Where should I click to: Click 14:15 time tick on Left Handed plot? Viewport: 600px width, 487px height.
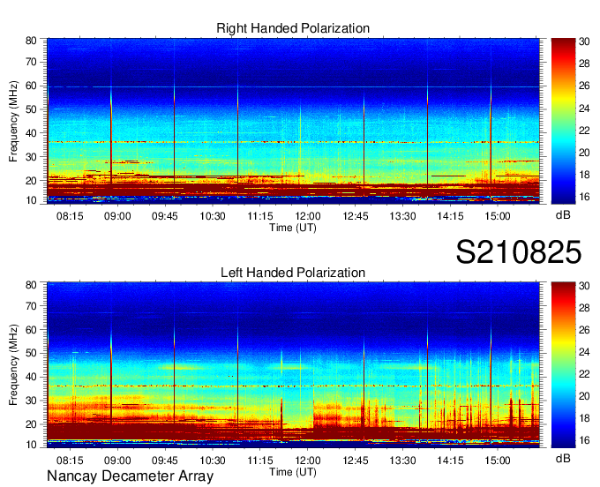pyautogui.click(x=450, y=461)
